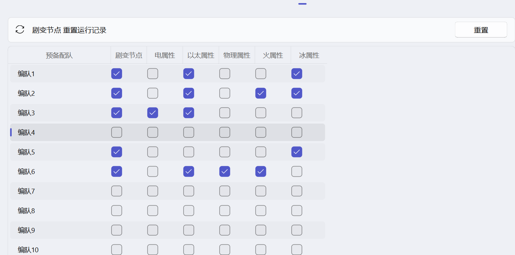Enable 剧变节点 for 编队4
The image size is (515, 255).
[117, 132]
